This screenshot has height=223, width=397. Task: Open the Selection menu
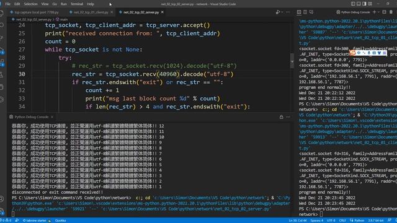[x=30, y=4]
